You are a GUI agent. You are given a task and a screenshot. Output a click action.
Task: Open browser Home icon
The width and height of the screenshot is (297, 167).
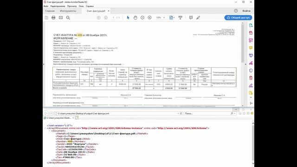[240, 113]
